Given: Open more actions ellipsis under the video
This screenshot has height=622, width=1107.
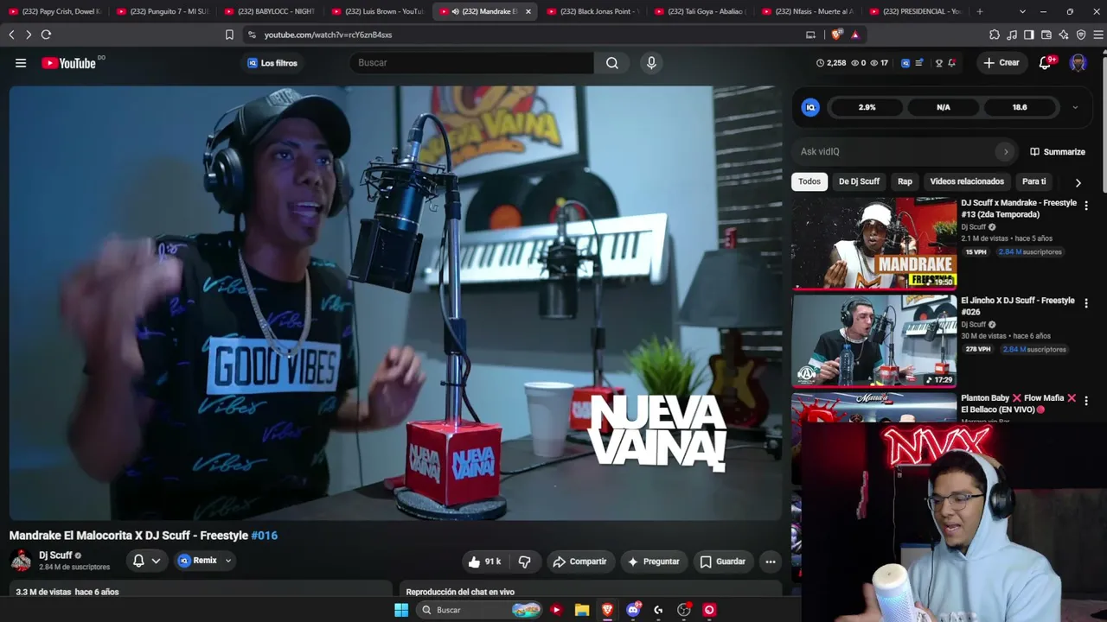Looking at the screenshot, I should (x=771, y=562).
